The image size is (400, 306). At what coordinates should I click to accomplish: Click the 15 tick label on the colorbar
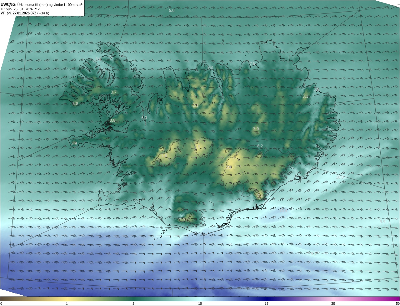pos(267,303)
